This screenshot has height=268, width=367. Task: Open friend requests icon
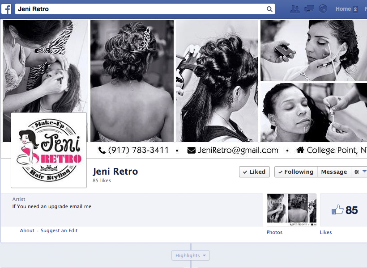pyautogui.click(x=294, y=9)
